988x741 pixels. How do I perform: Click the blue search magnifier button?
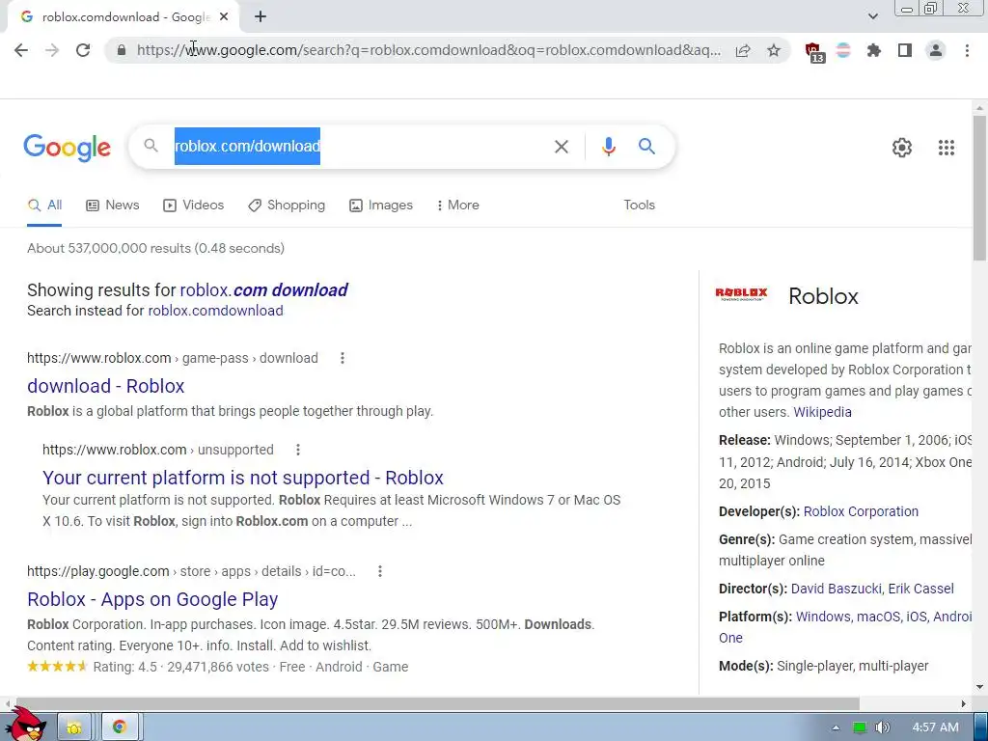pyautogui.click(x=646, y=147)
